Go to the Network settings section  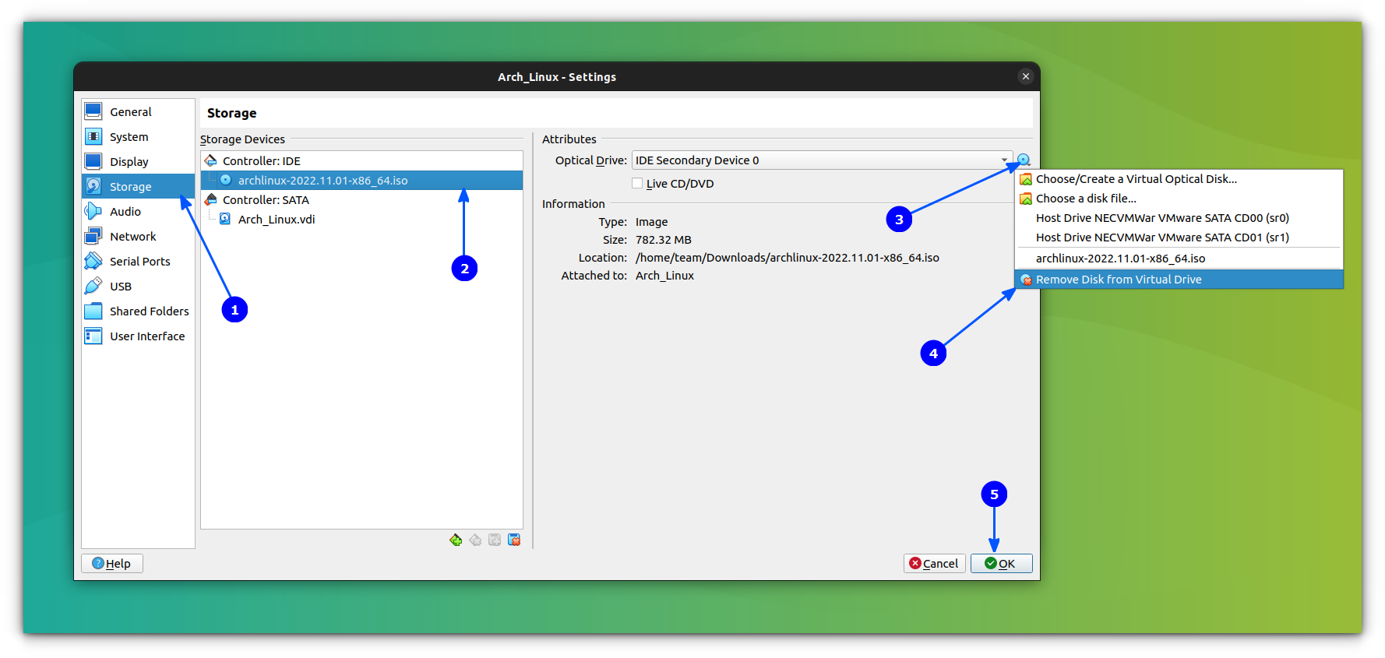(x=132, y=237)
